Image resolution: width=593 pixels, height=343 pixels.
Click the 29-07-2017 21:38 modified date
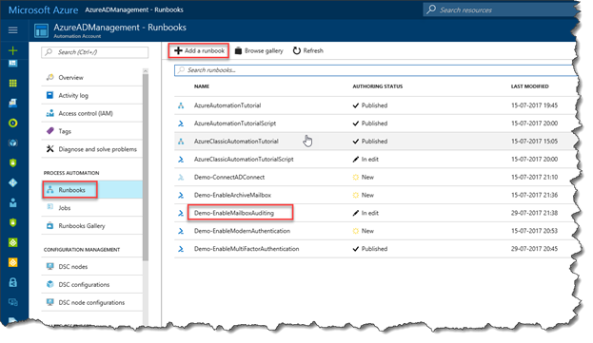[x=534, y=213]
